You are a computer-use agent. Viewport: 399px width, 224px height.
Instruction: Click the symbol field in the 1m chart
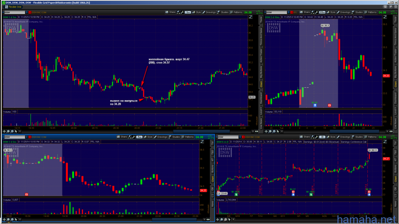[14, 12]
